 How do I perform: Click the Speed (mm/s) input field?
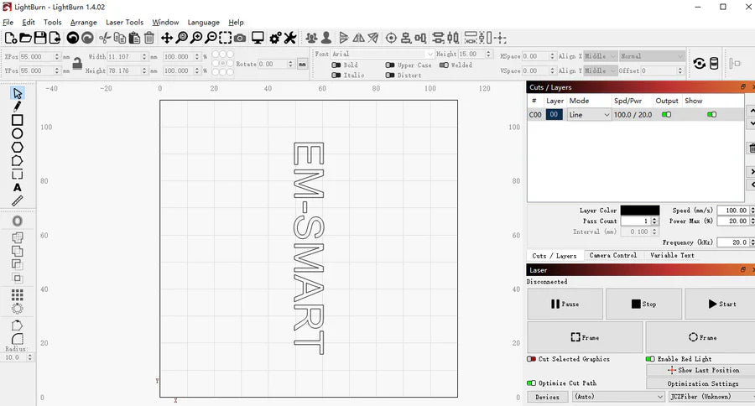(734, 211)
